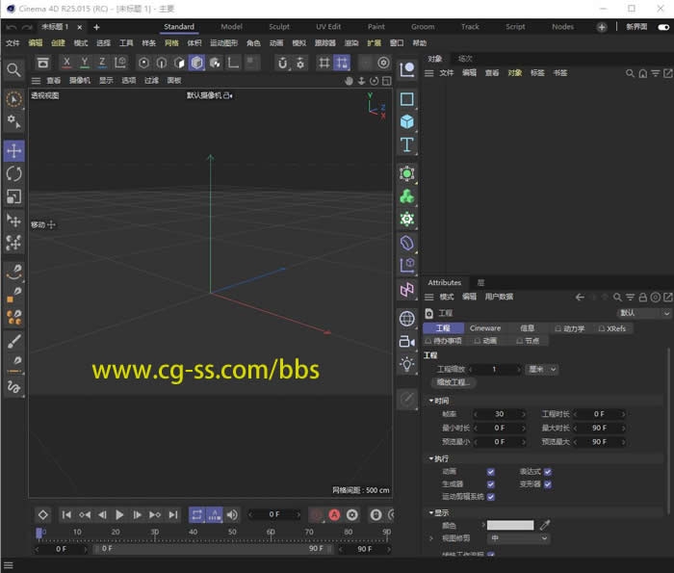Toggle the X axis lock
674x573 pixels.
[66, 63]
